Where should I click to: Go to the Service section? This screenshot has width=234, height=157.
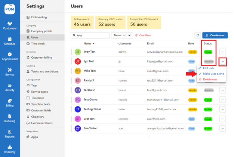pyautogui.click(x=10, y=72)
